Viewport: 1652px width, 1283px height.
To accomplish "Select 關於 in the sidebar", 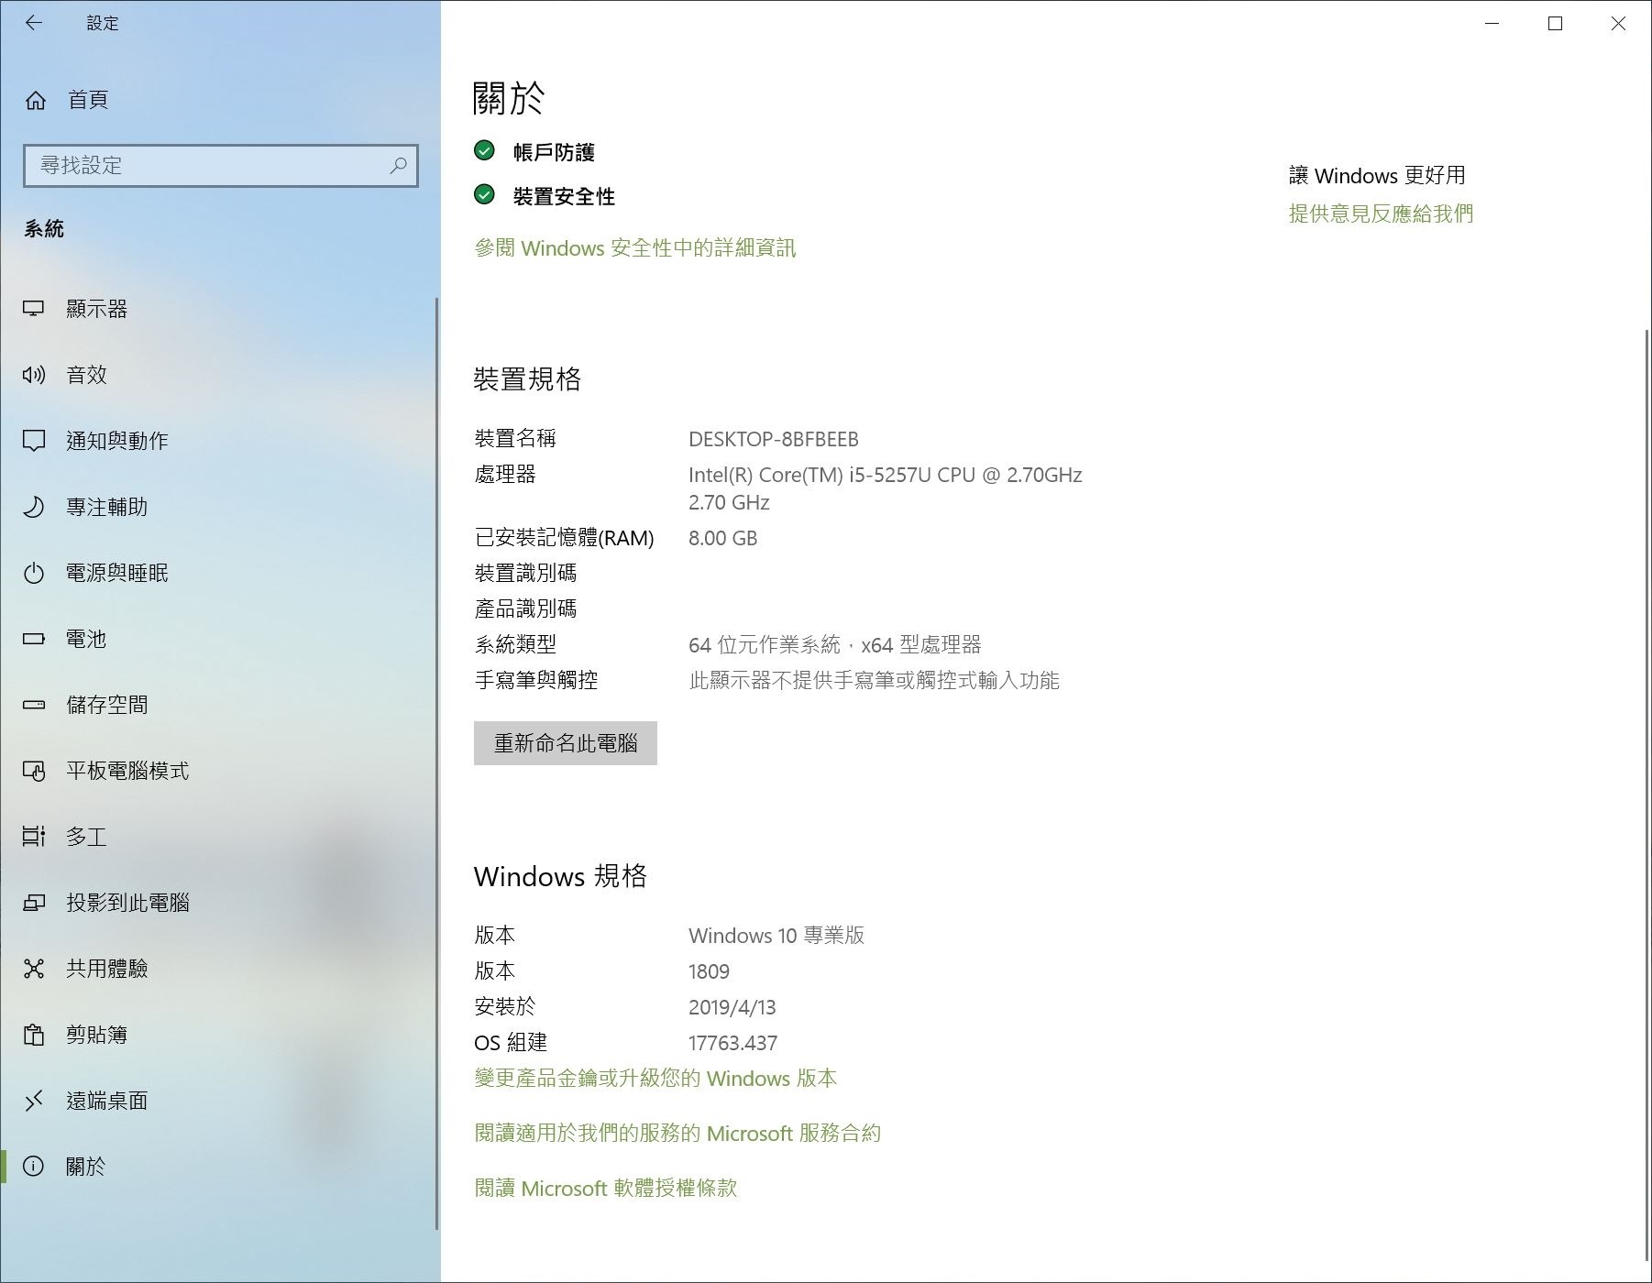I will (x=218, y=1167).
